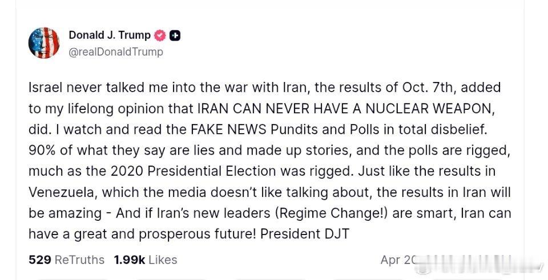The width and height of the screenshot is (548, 280).
Task: Open the @realDonaldTrump handle link
Action: click(116, 52)
